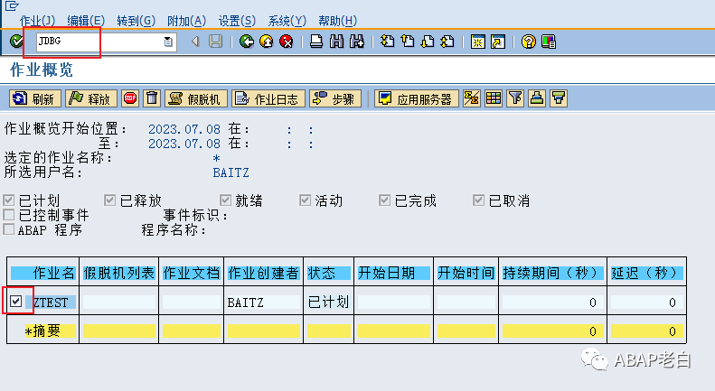Open the 附加(A) menu
This screenshot has height=391, width=715.
click(x=186, y=21)
